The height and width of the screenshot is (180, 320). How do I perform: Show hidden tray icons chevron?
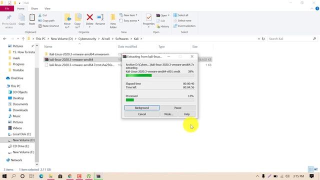257,176
